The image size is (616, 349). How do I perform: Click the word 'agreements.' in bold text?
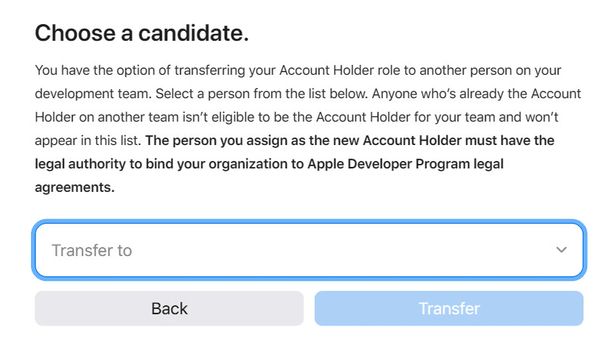(x=74, y=187)
